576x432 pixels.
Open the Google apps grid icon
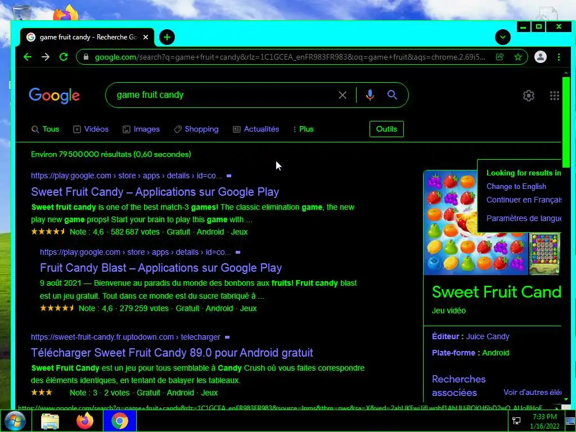tap(554, 96)
